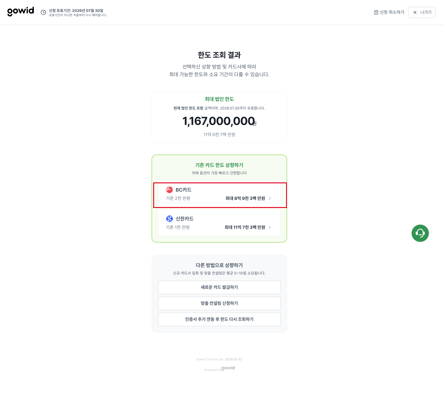Expand BC카드 row using its chevron arrow
443x395 pixels.
270,198
